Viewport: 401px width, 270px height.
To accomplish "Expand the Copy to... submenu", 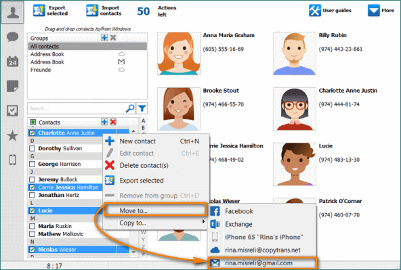I will [x=156, y=223].
